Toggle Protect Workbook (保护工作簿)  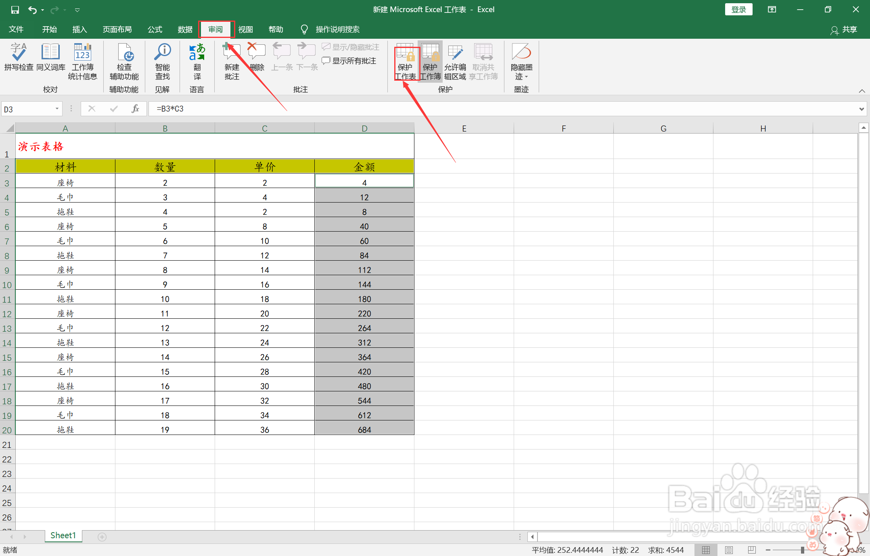pos(430,63)
